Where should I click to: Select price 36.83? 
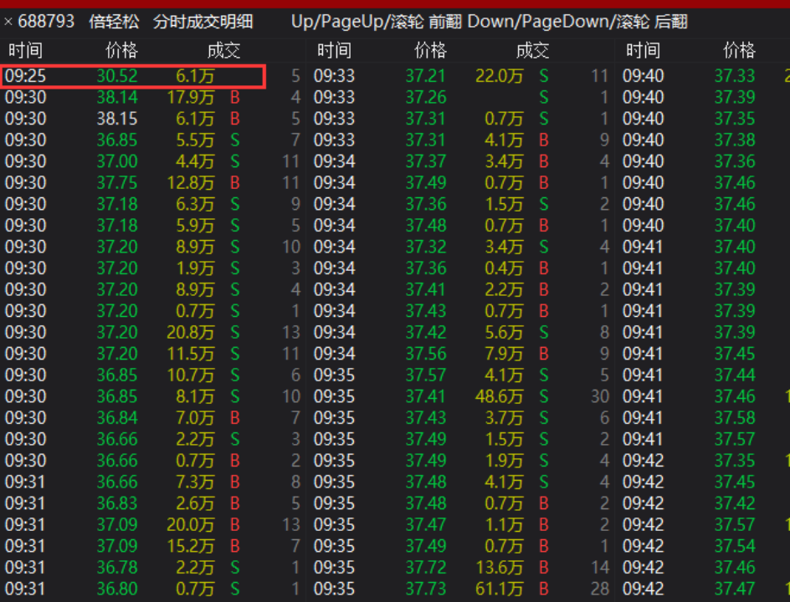(x=117, y=503)
